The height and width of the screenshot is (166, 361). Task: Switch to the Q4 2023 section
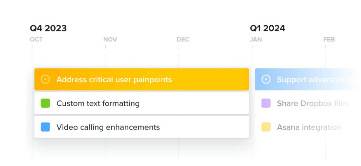point(48,28)
